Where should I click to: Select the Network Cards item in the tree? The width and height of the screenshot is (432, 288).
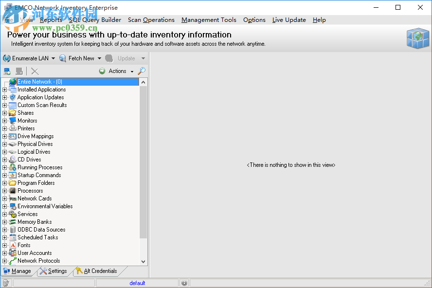(x=34, y=198)
